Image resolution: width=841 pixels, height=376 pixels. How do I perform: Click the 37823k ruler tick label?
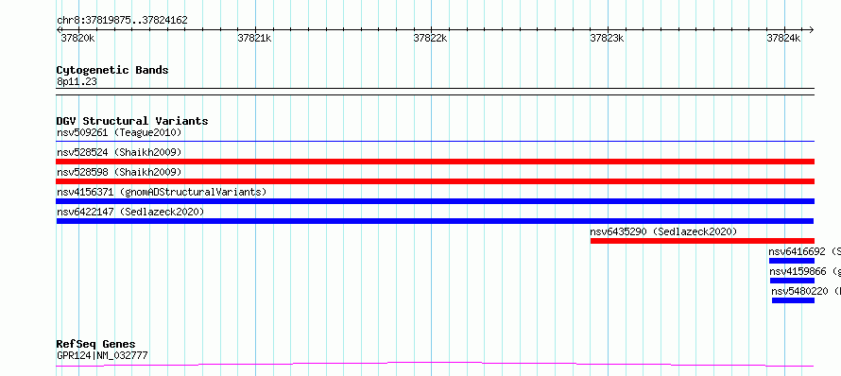[x=608, y=38]
